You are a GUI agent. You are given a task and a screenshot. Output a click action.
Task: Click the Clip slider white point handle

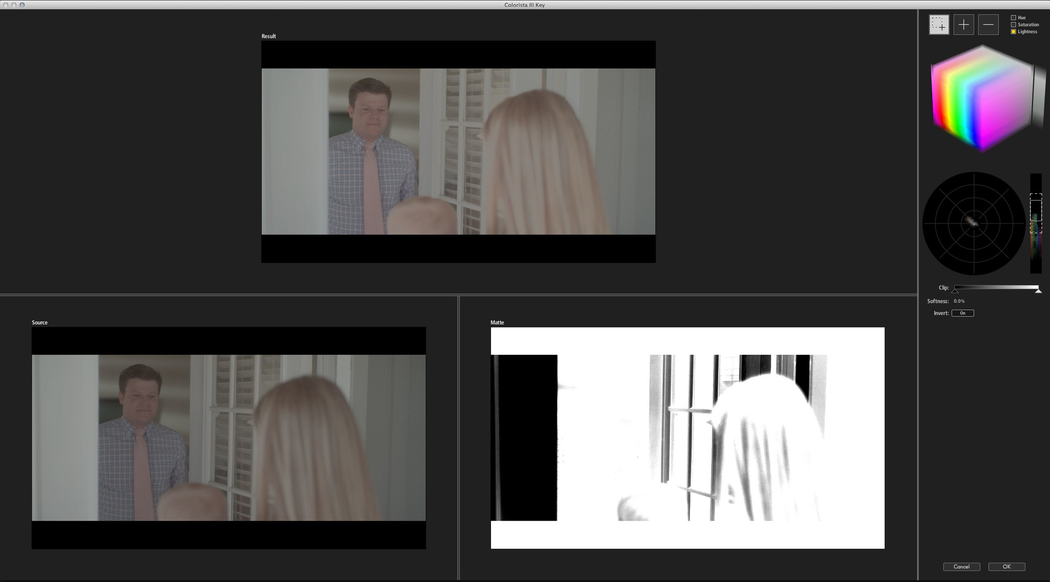(x=1038, y=291)
